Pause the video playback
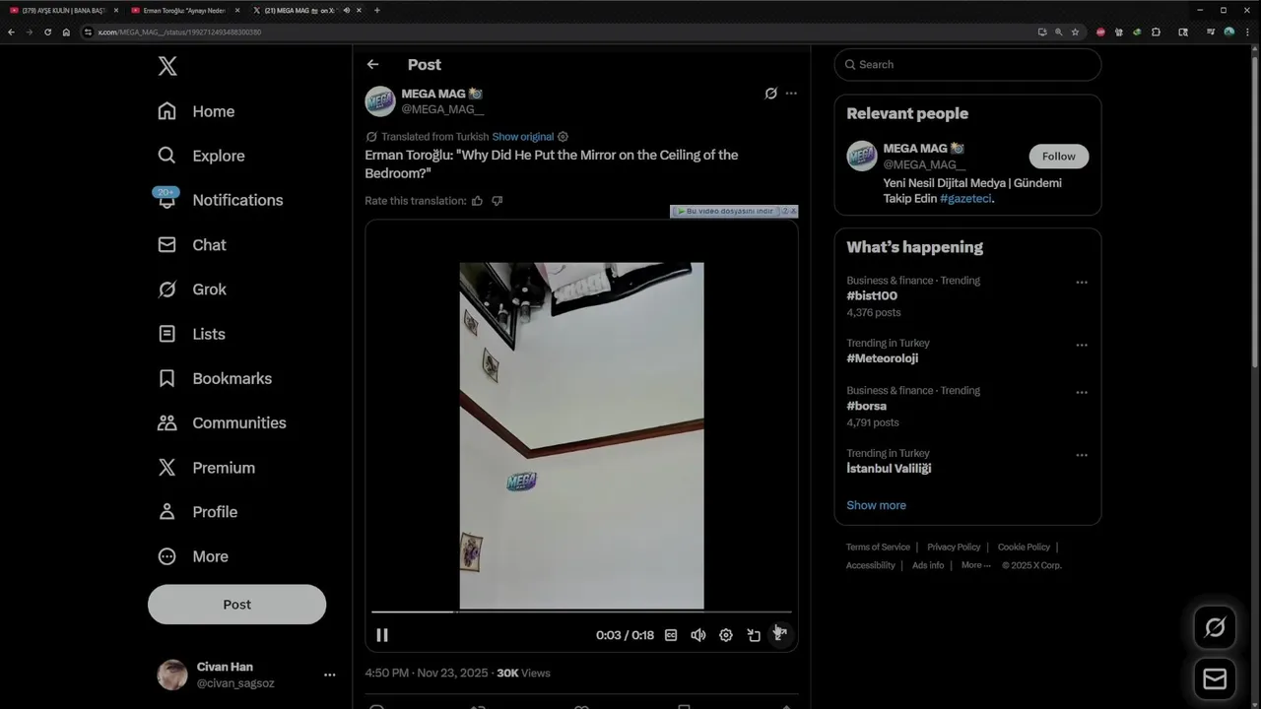The height and width of the screenshot is (709, 1261). (x=382, y=635)
